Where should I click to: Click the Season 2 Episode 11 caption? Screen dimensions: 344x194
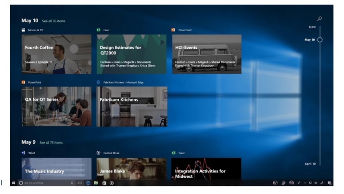(x=38, y=62)
